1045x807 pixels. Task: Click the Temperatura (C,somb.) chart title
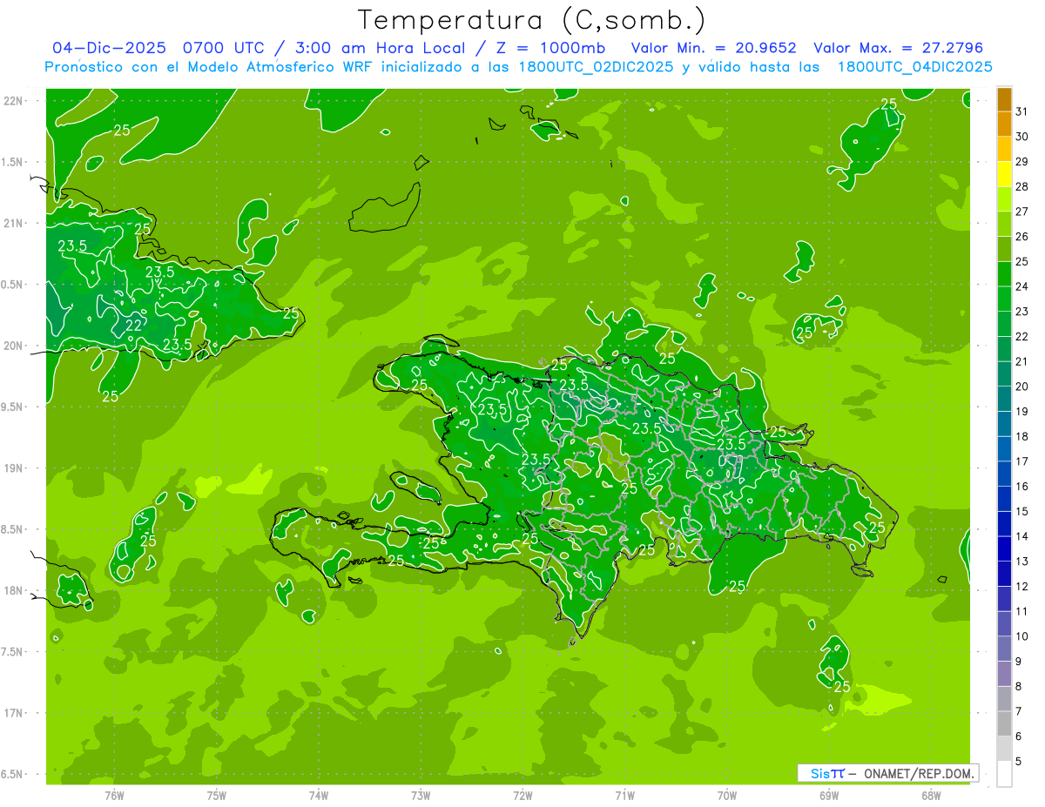(x=531, y=19)
